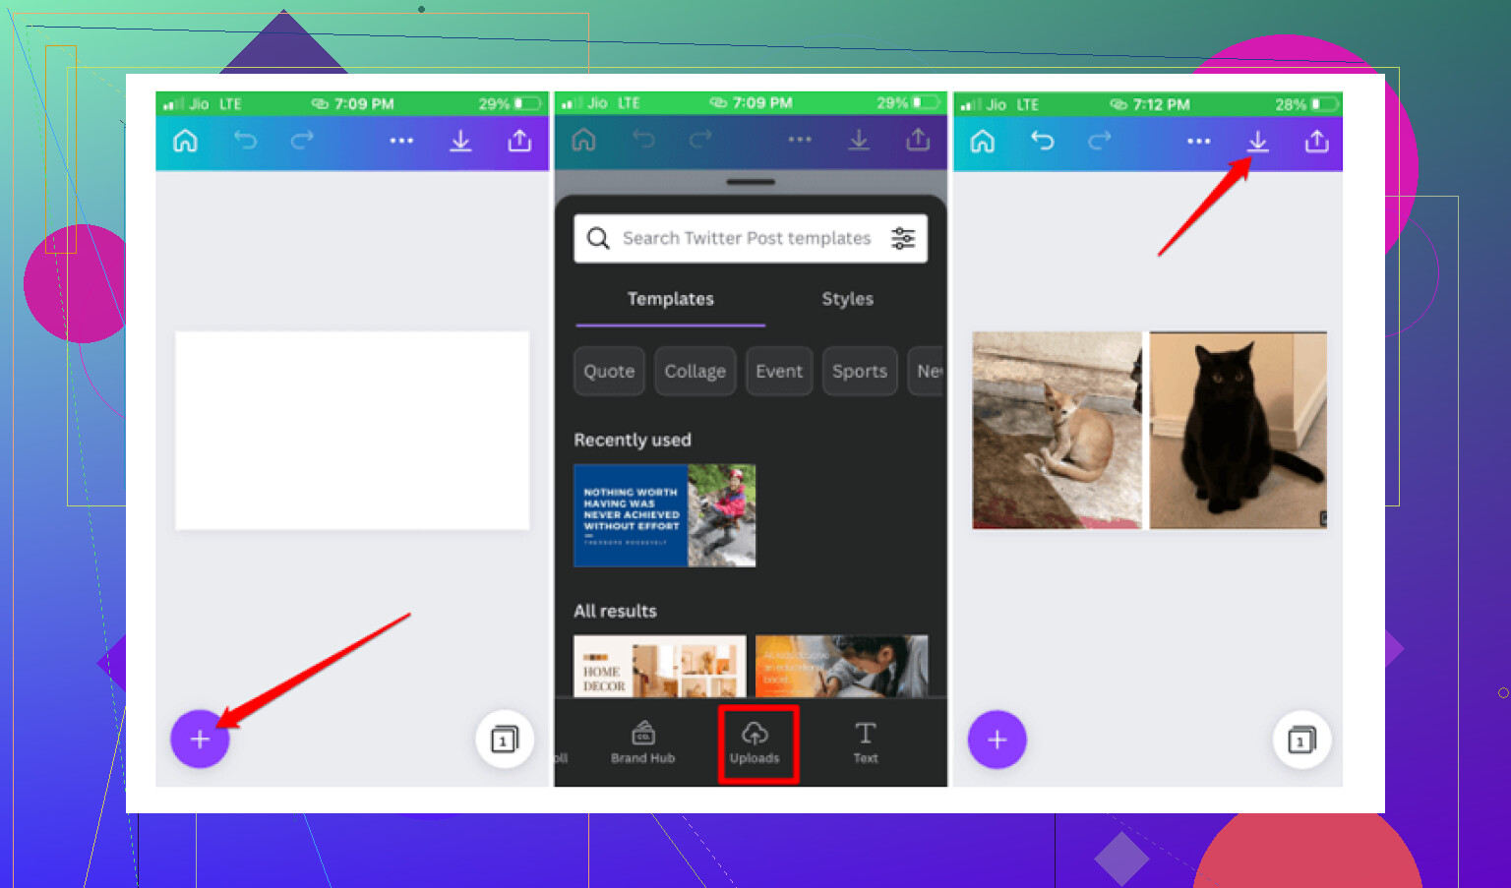The height and width of the screenshot is (888, 1511).
Task: Click undo arrow in right phone toolbar
Action: (x=1042, y=141)
